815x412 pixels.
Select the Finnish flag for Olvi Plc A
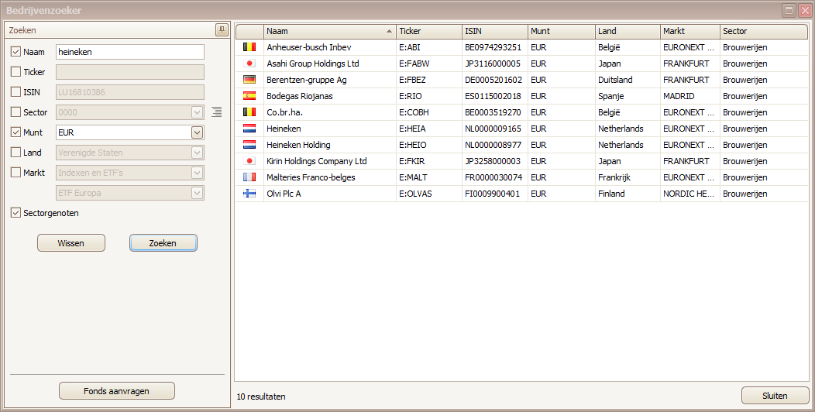coord(249,194)
